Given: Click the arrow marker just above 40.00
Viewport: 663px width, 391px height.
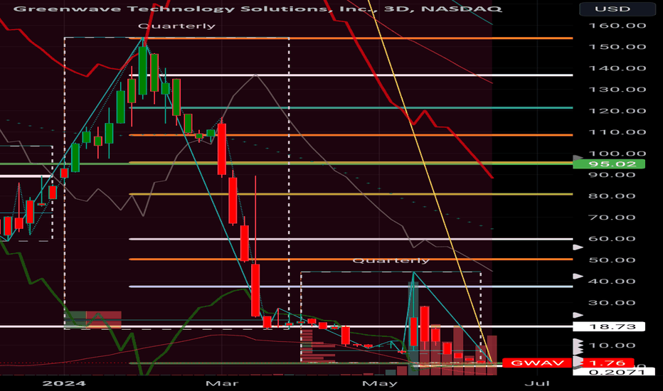Looking at the screenshot, I should [x=578, y=277].
